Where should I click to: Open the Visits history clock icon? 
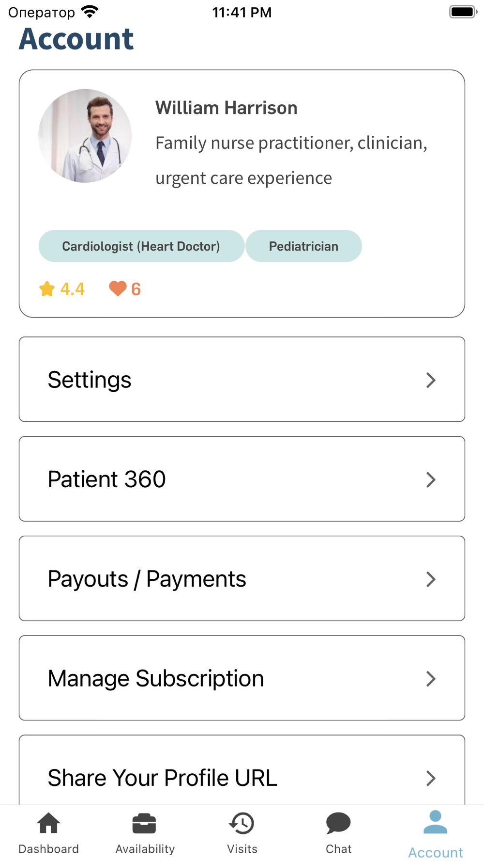click(242, 823)
